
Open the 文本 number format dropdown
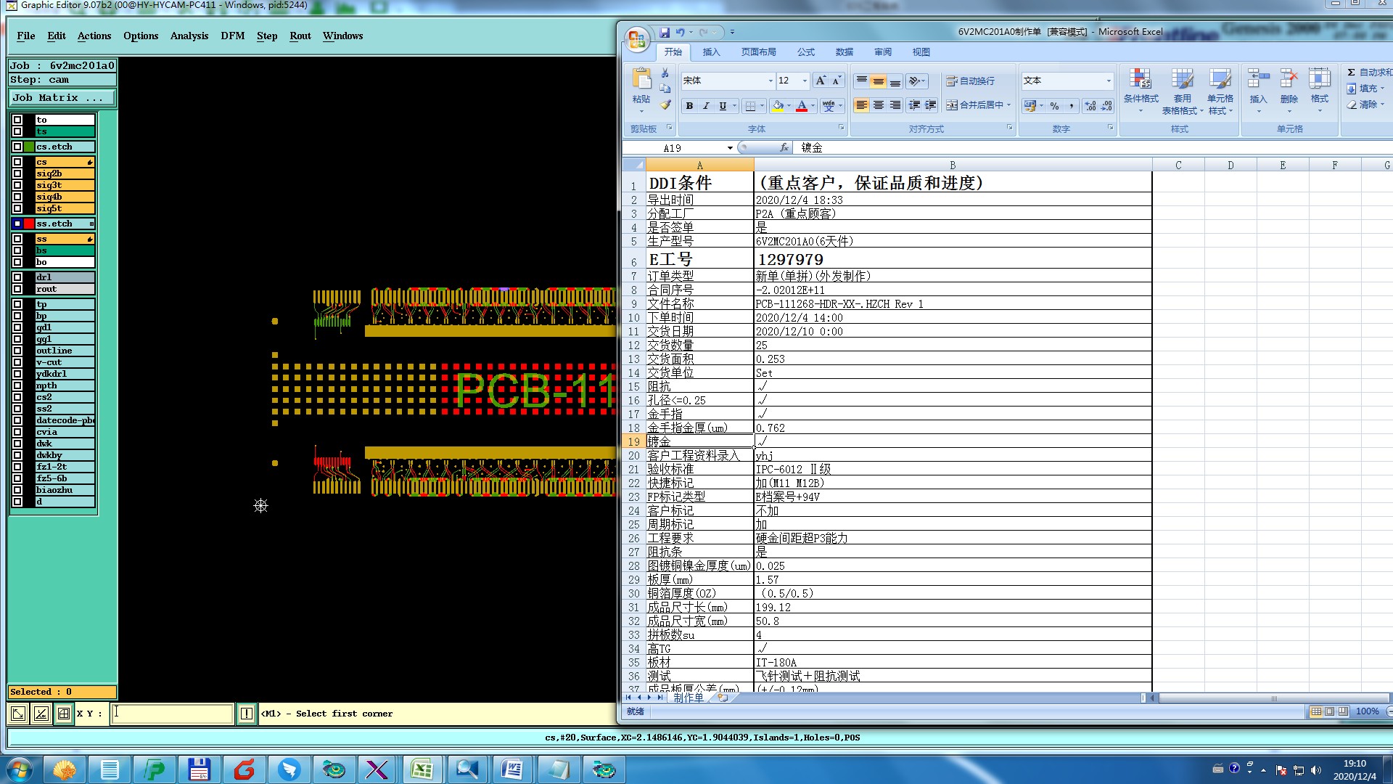pos(1109,81)
